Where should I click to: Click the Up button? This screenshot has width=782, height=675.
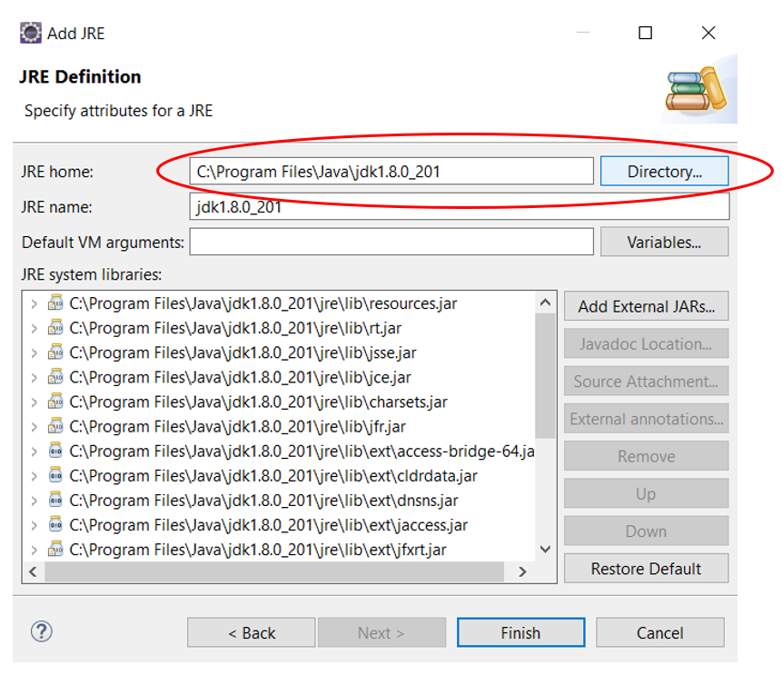[647, 493]
